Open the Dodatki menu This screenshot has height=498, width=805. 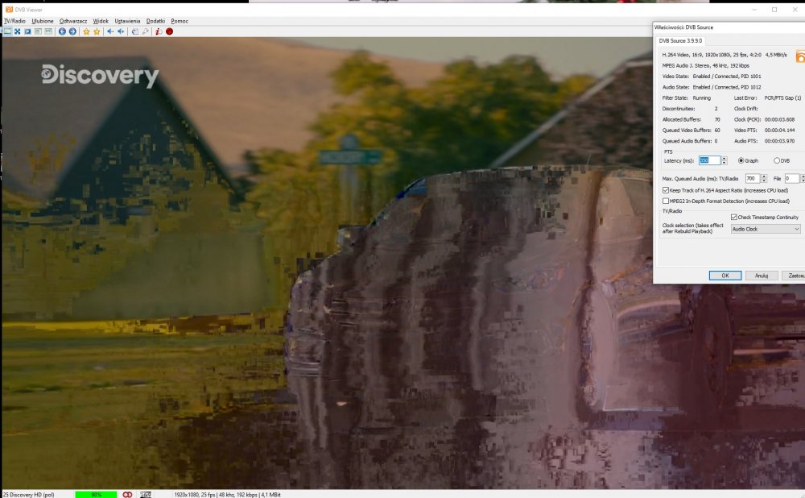click(x=155, y=21)
